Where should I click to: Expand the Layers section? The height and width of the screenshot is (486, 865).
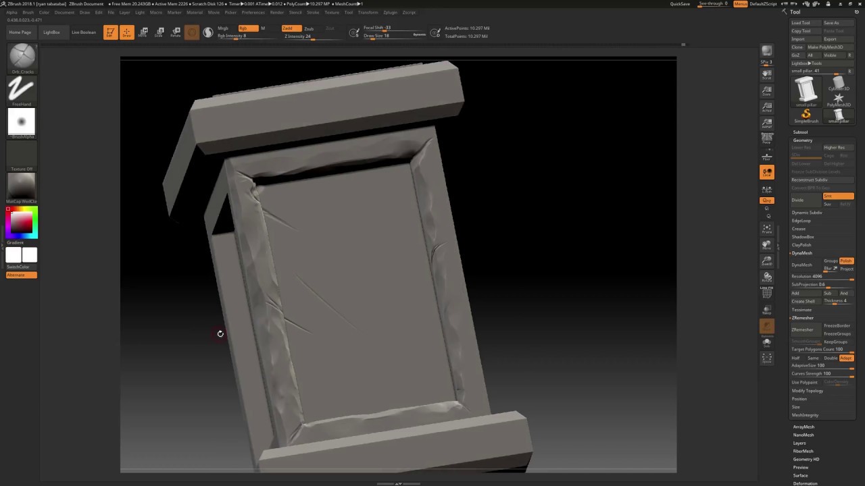coord(799,443)
